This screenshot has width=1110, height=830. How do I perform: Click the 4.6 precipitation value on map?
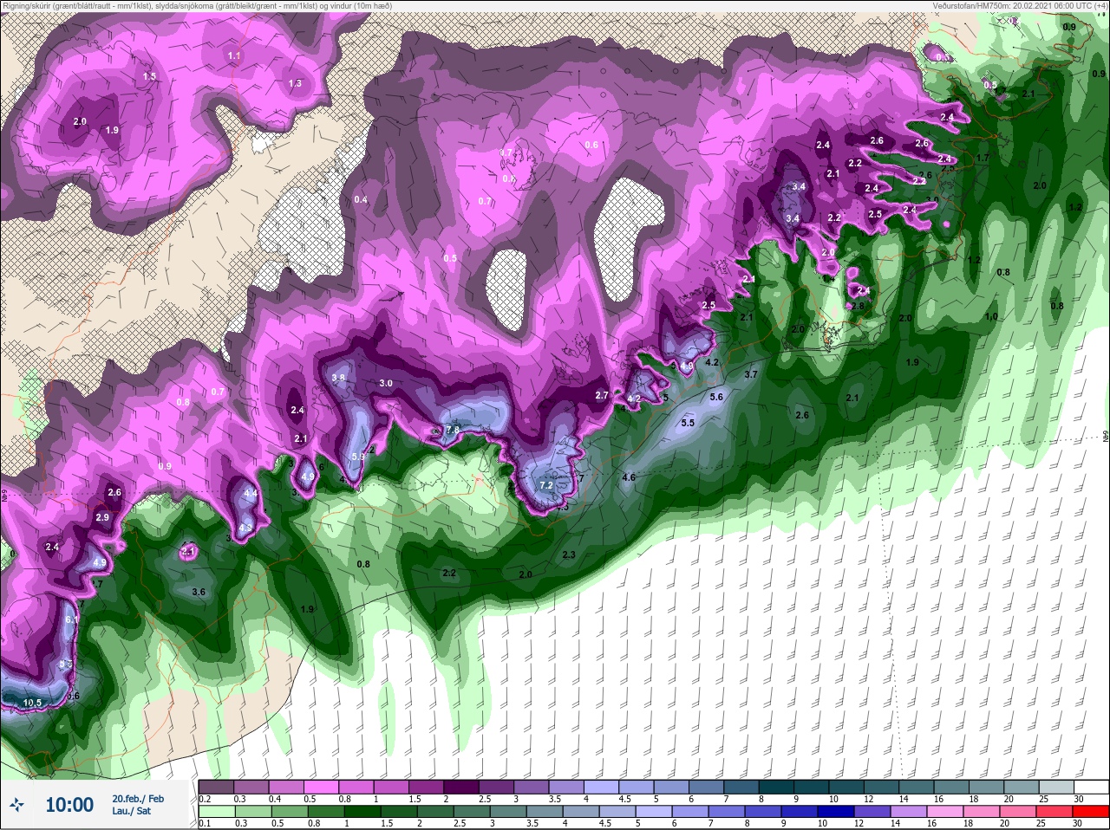click(629, 477)
